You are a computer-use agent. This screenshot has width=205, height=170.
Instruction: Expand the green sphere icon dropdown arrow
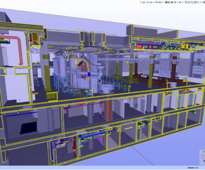(x=182, y=2)
